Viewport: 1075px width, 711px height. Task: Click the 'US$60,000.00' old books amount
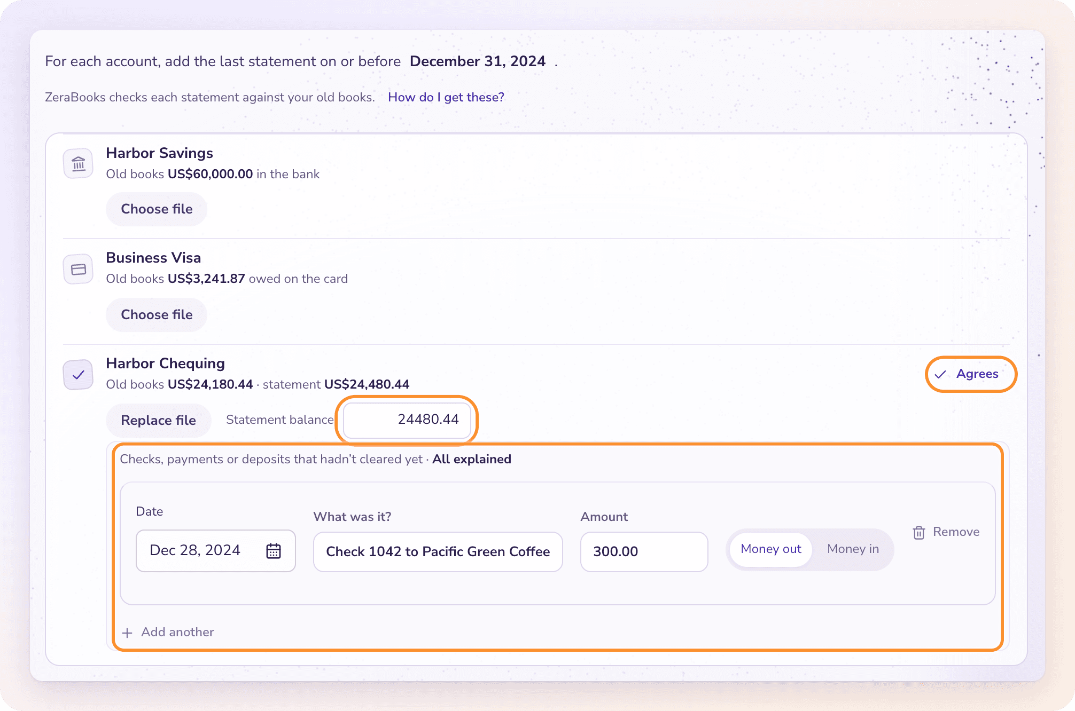coord(210,174)
